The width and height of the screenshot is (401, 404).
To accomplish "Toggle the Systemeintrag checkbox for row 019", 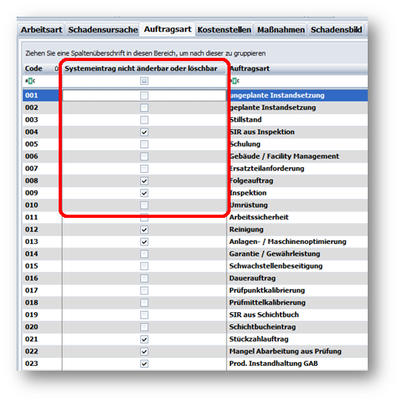I will click(x=144, y=314).
